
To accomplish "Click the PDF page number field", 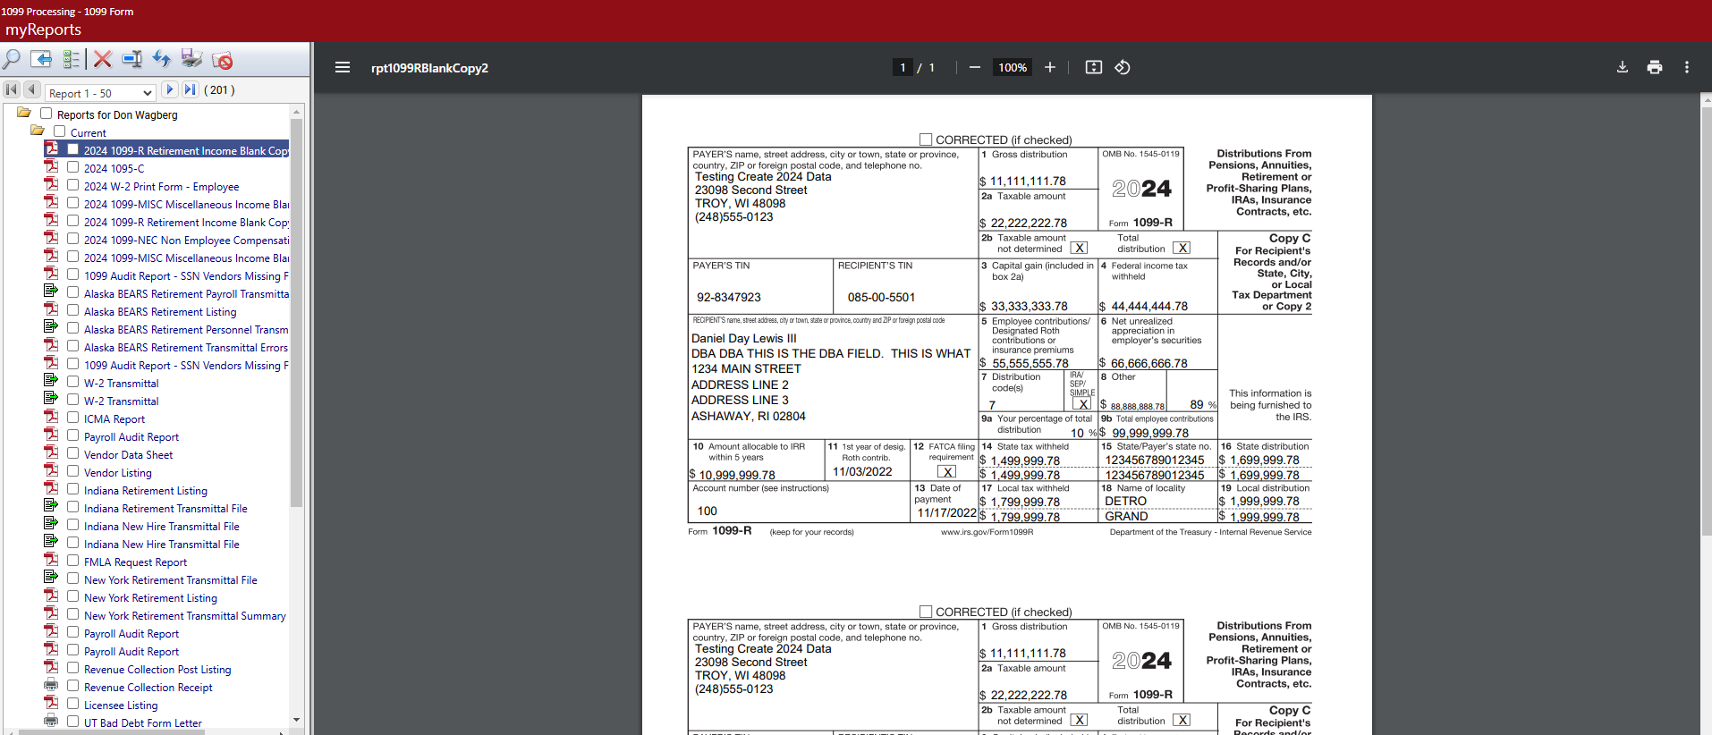I will click(903, 67).
